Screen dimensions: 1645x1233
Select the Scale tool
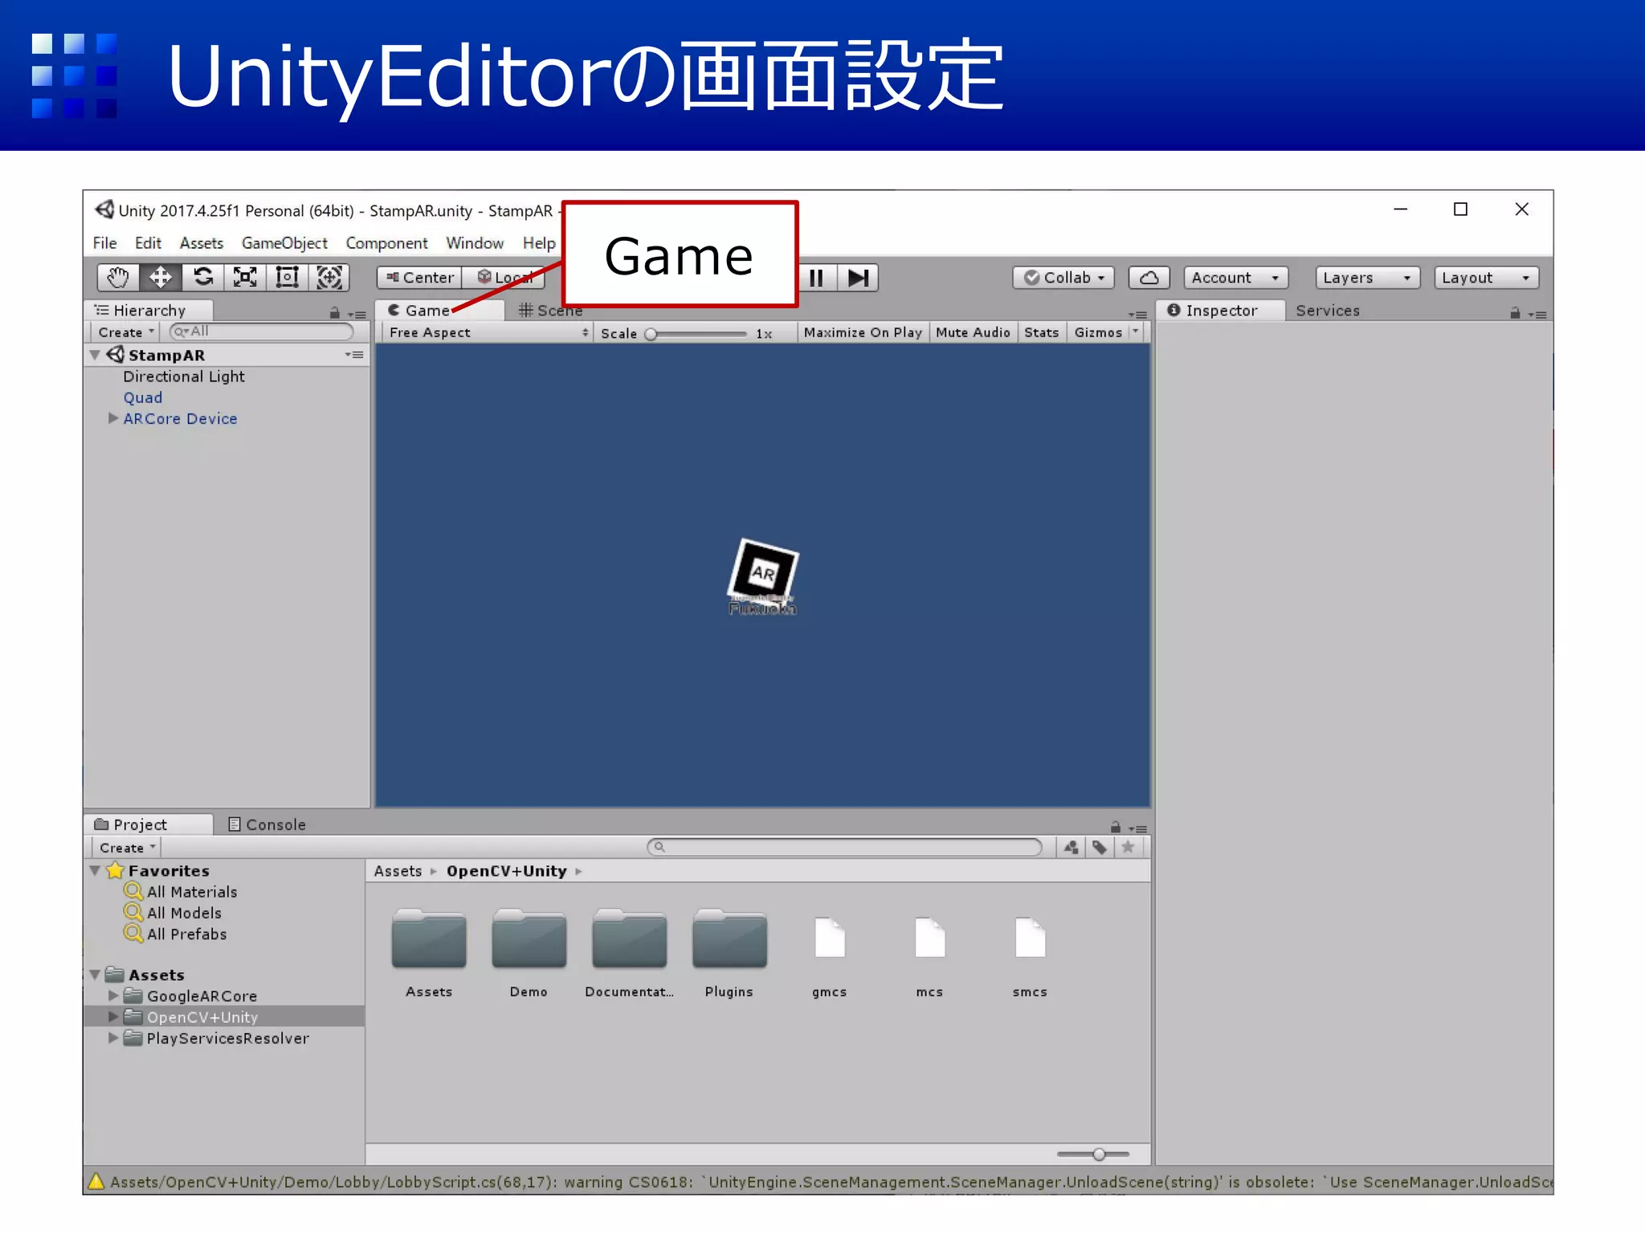tap(245, 278)
